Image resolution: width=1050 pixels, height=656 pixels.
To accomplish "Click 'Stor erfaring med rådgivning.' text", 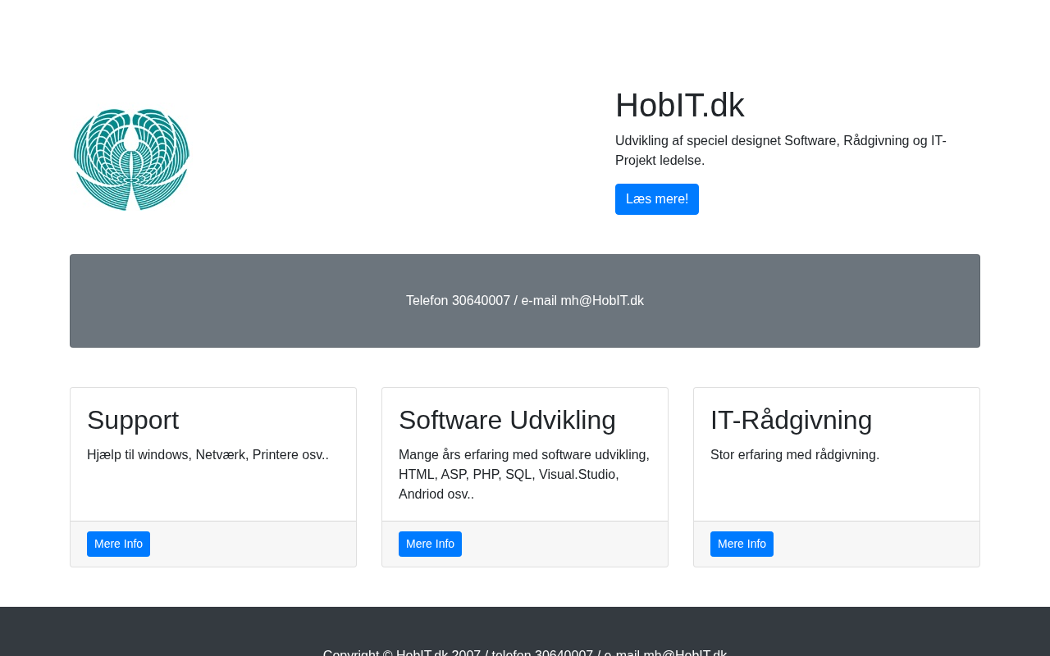I will coord(795,454).
